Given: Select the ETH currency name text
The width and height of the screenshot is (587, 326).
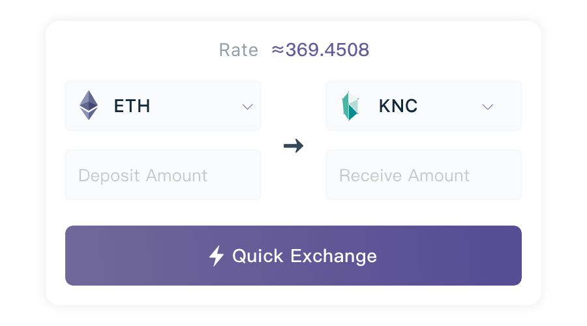Looking at the screenshot, I should click(x=132, y=106).
